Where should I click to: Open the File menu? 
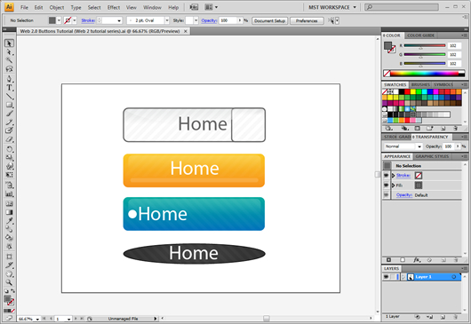pos(24,7)
